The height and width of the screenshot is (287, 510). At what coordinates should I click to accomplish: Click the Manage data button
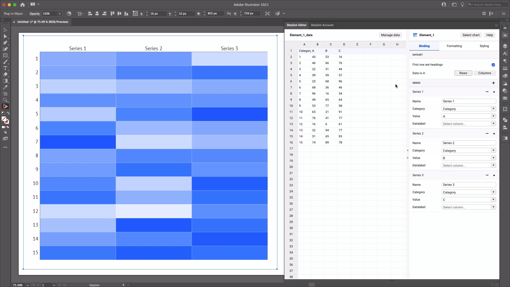point(390,35)
